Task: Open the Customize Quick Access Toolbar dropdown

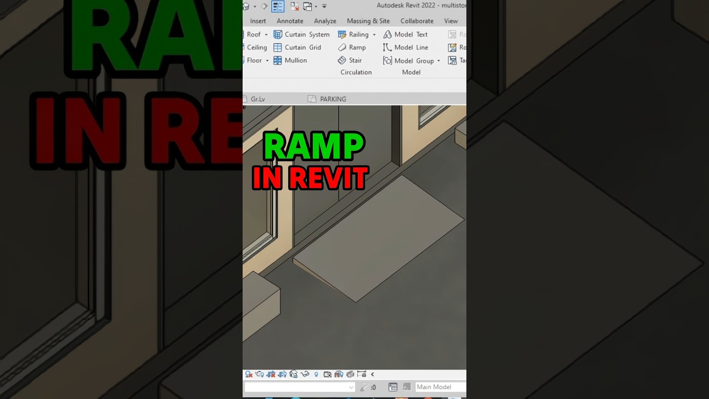Action: tap(325, 7)
